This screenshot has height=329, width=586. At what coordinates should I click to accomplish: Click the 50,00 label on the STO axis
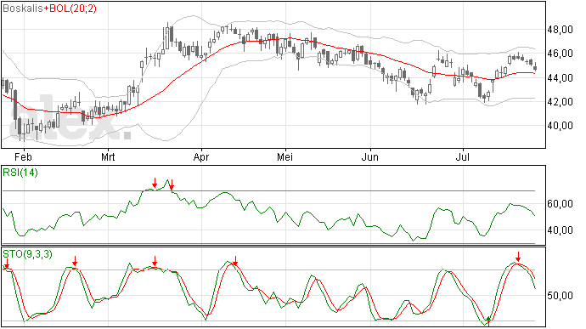tap(560, 296)
